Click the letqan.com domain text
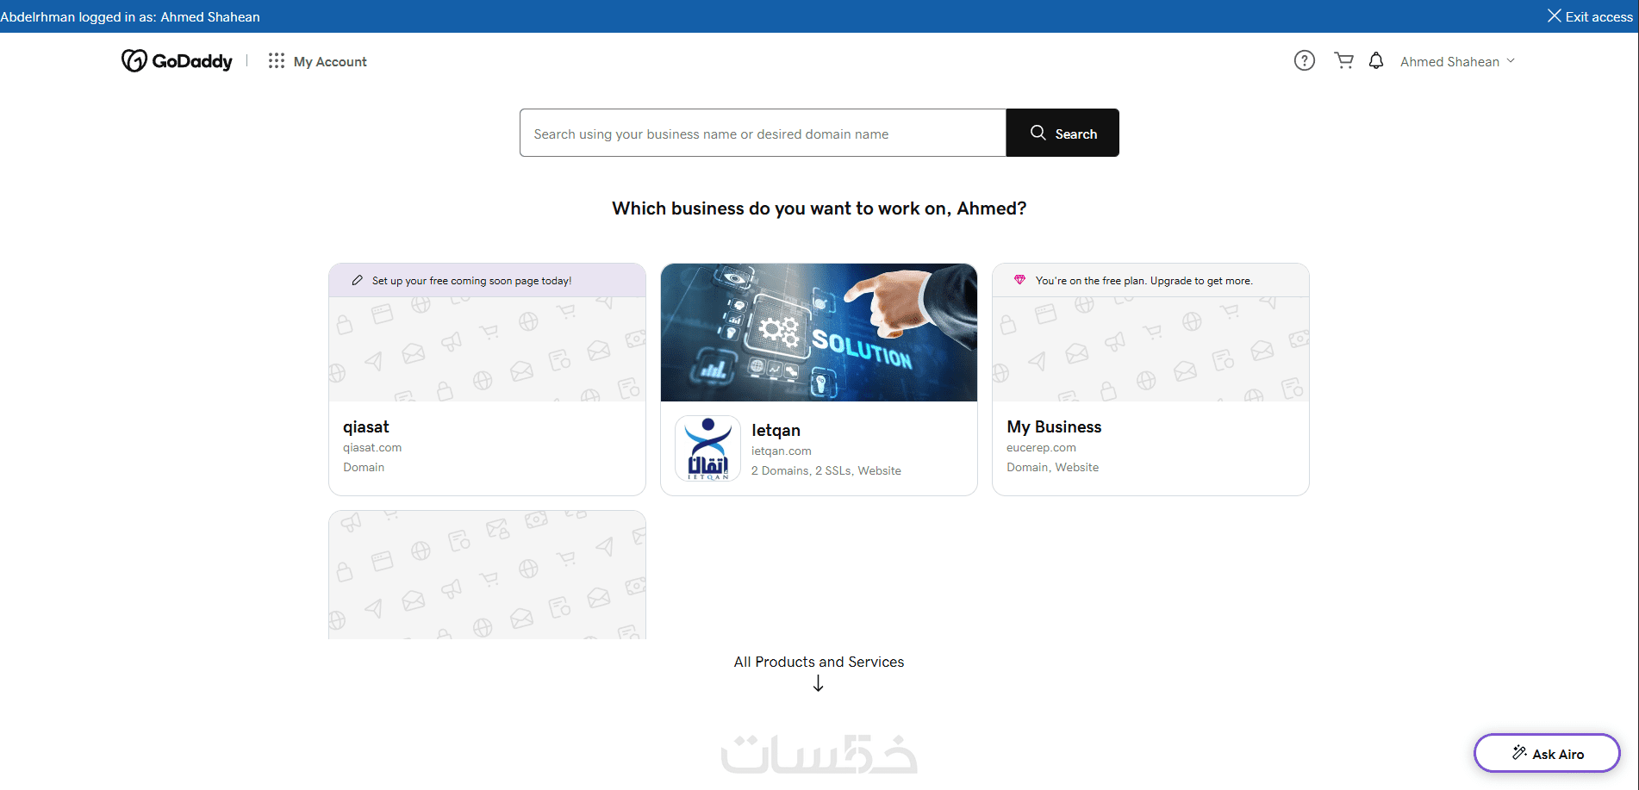The width and height of the screenshot is (1639, 790). tap(782, 451)
